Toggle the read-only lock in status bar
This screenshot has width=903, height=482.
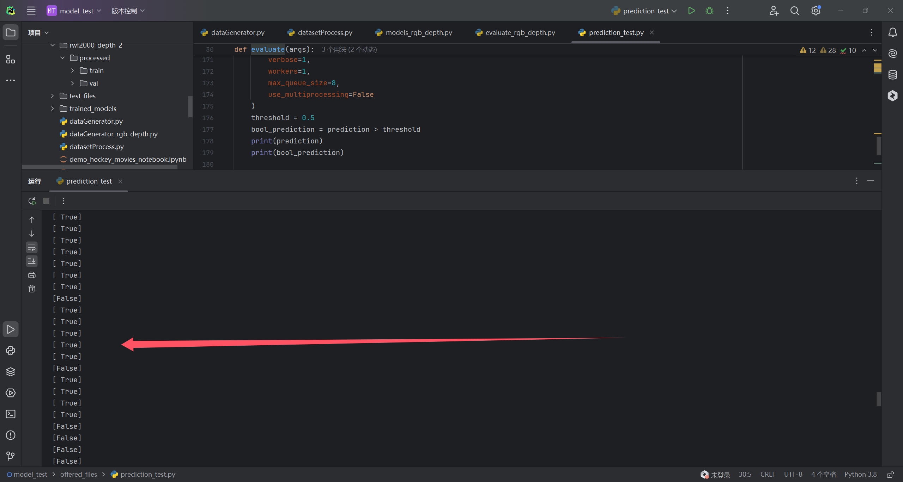(x=890, y=475)
